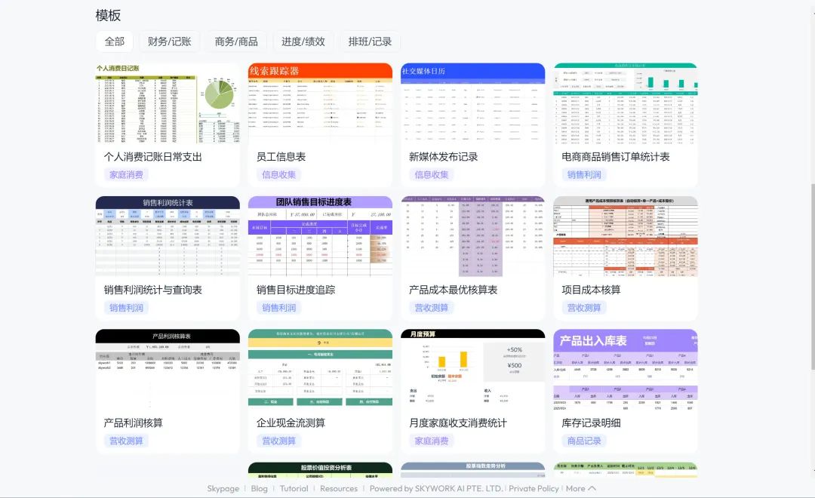The width and height of the screenshot is (815, 498).
Task: Click the 家庭消费 tag under 个人消费记账日常支出
Action: point(126,175)
